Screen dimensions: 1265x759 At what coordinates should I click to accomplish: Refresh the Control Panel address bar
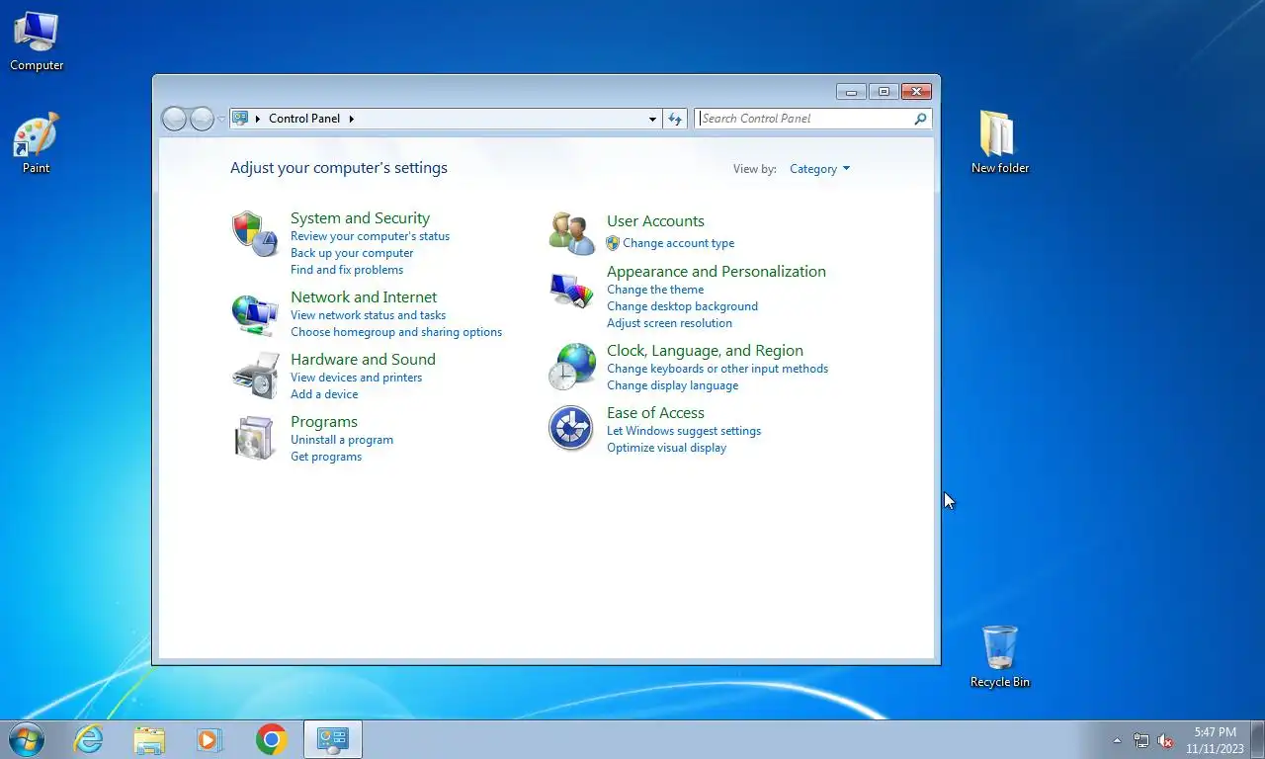(x=675, y=119)
